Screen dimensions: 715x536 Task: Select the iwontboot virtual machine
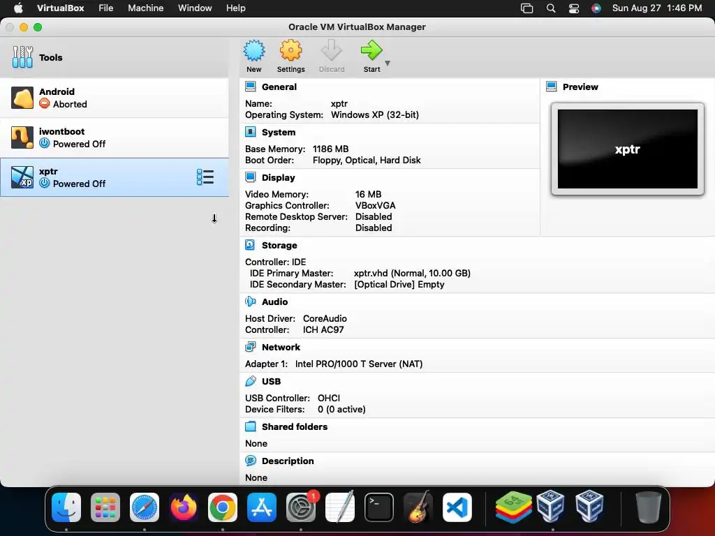click(x=114, y=137)
